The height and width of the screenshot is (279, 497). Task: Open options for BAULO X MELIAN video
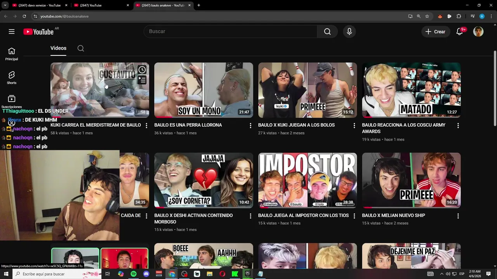pos(458,216)
